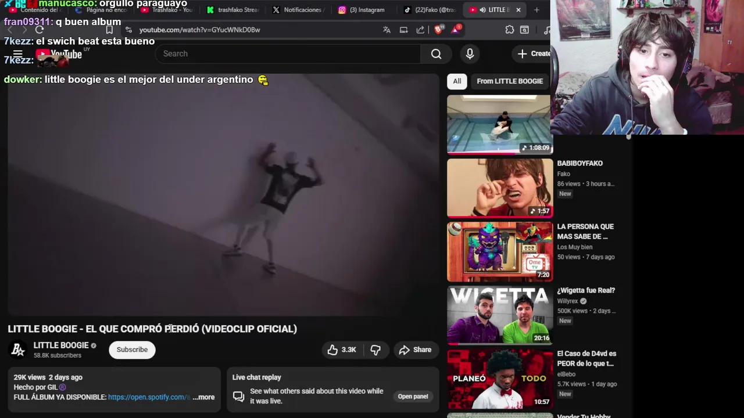
Task: Pause the playing music video
Action: pos(223,194)
